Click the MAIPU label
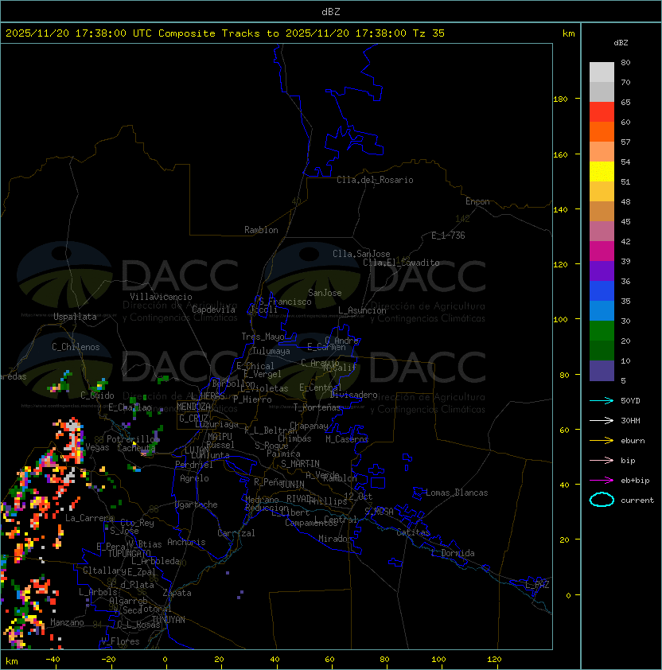The height and width of the screenshot is (670, 662). (x=220, y=436)
